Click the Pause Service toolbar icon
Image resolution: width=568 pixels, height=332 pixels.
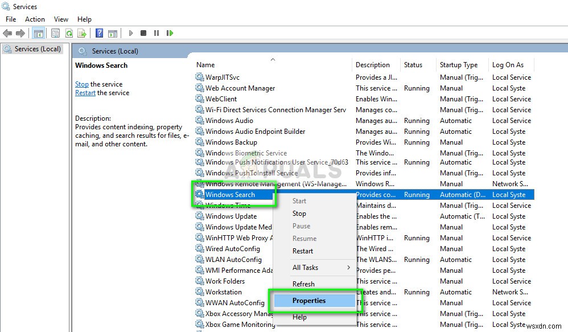(157, 34)
